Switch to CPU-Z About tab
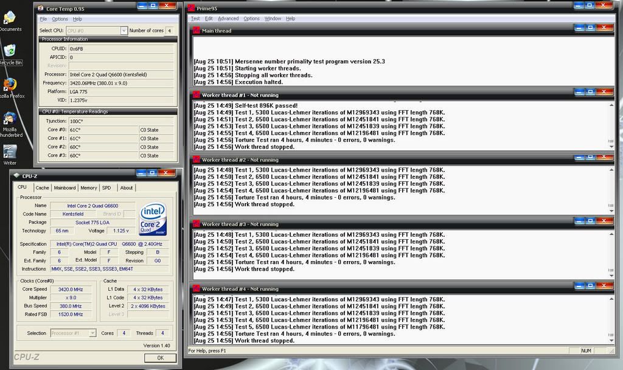 coord(127,188)
